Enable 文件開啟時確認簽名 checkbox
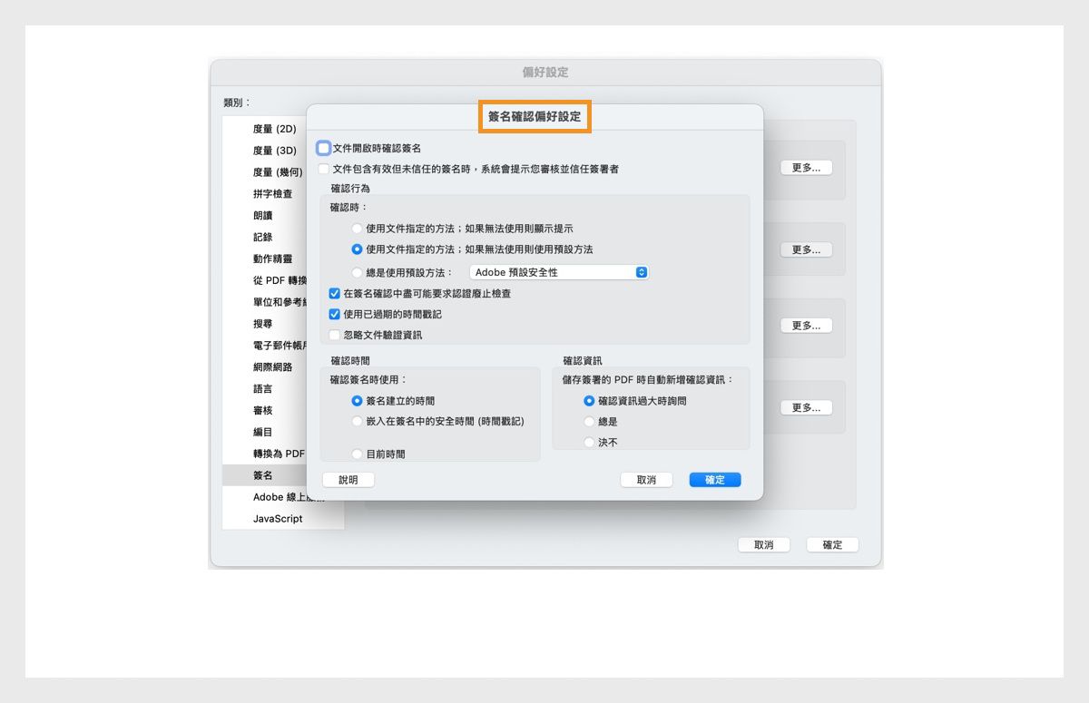This screenshot has width=1089, height=703. (x=323, y=148)
